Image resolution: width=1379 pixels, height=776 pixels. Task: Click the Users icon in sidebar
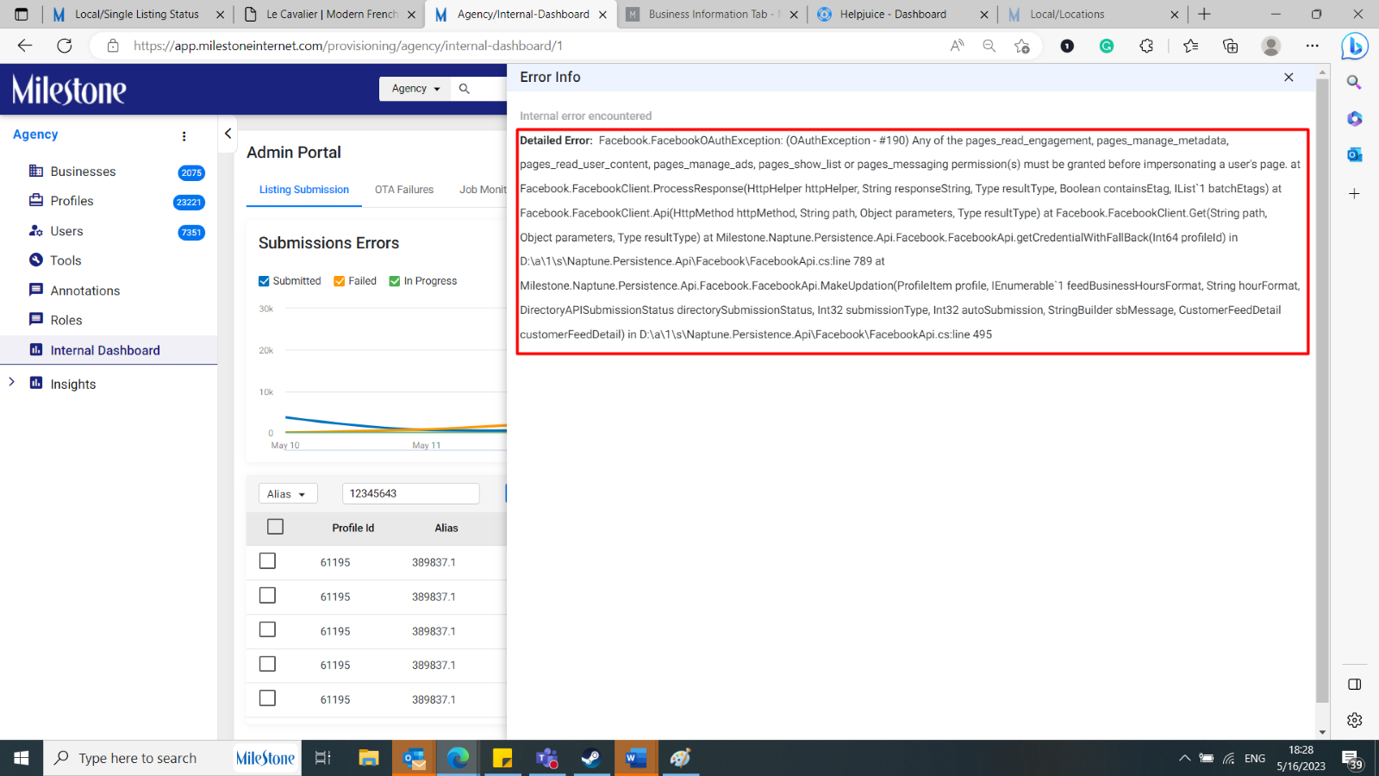(36, 230)
